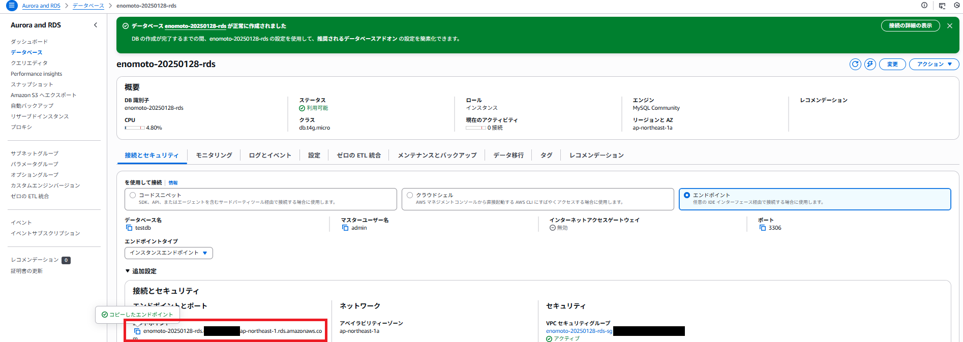Open パラメータグループ in sidebar

pyautogui.click(x=35, y=164)
